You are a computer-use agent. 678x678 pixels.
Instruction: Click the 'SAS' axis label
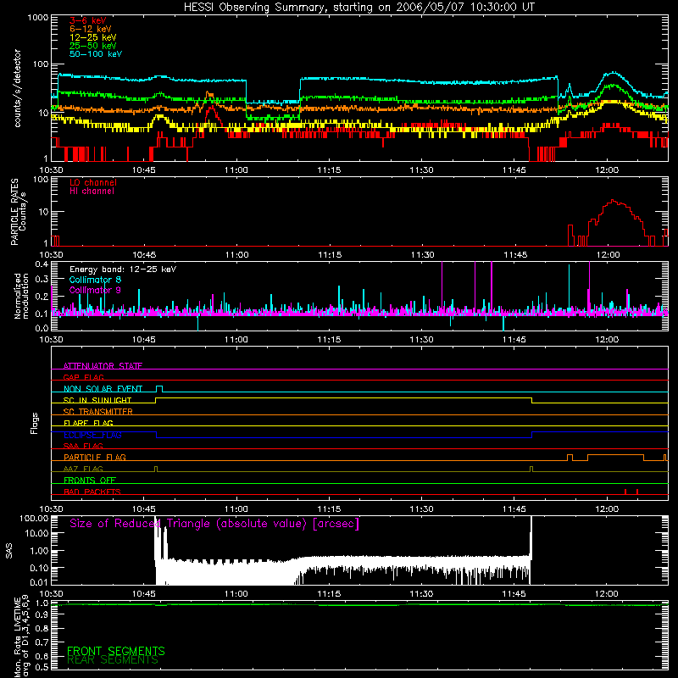pyautogui.click(x=9, y=550)
